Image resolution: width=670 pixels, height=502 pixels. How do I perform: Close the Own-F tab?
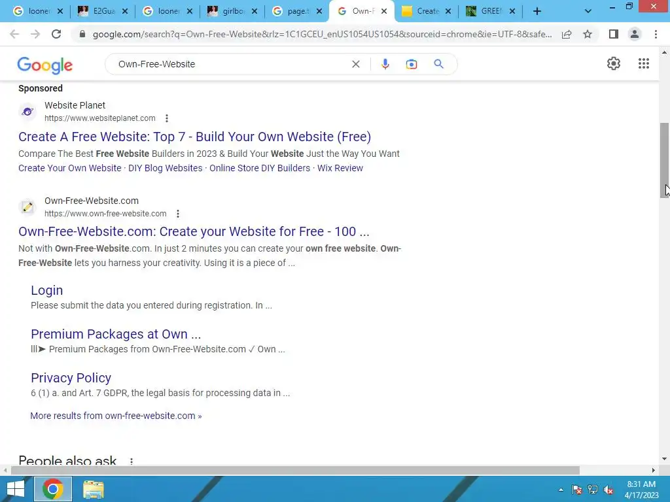[x=383, y=12]
